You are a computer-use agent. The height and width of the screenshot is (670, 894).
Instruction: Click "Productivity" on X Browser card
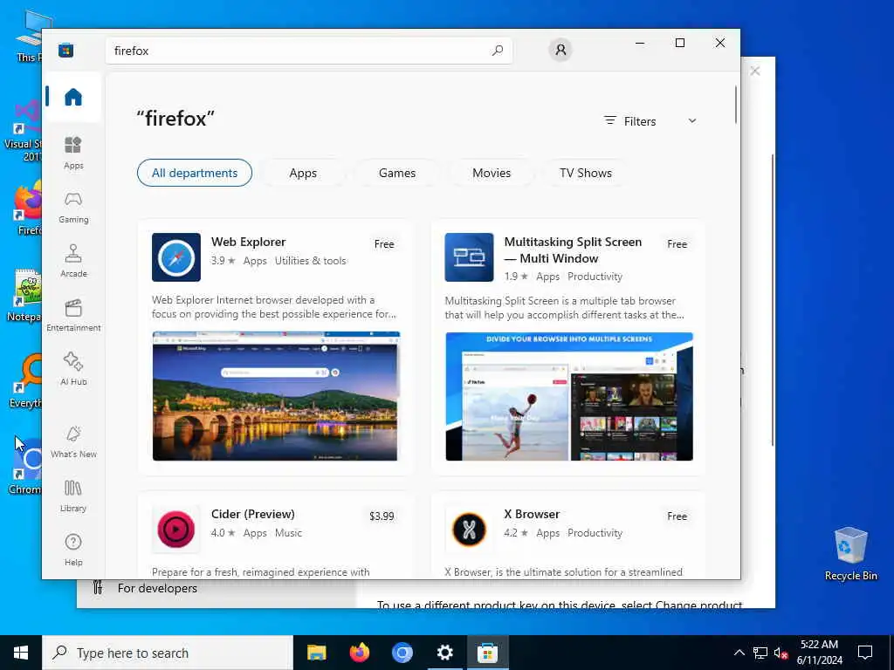[x=595, y=533]
